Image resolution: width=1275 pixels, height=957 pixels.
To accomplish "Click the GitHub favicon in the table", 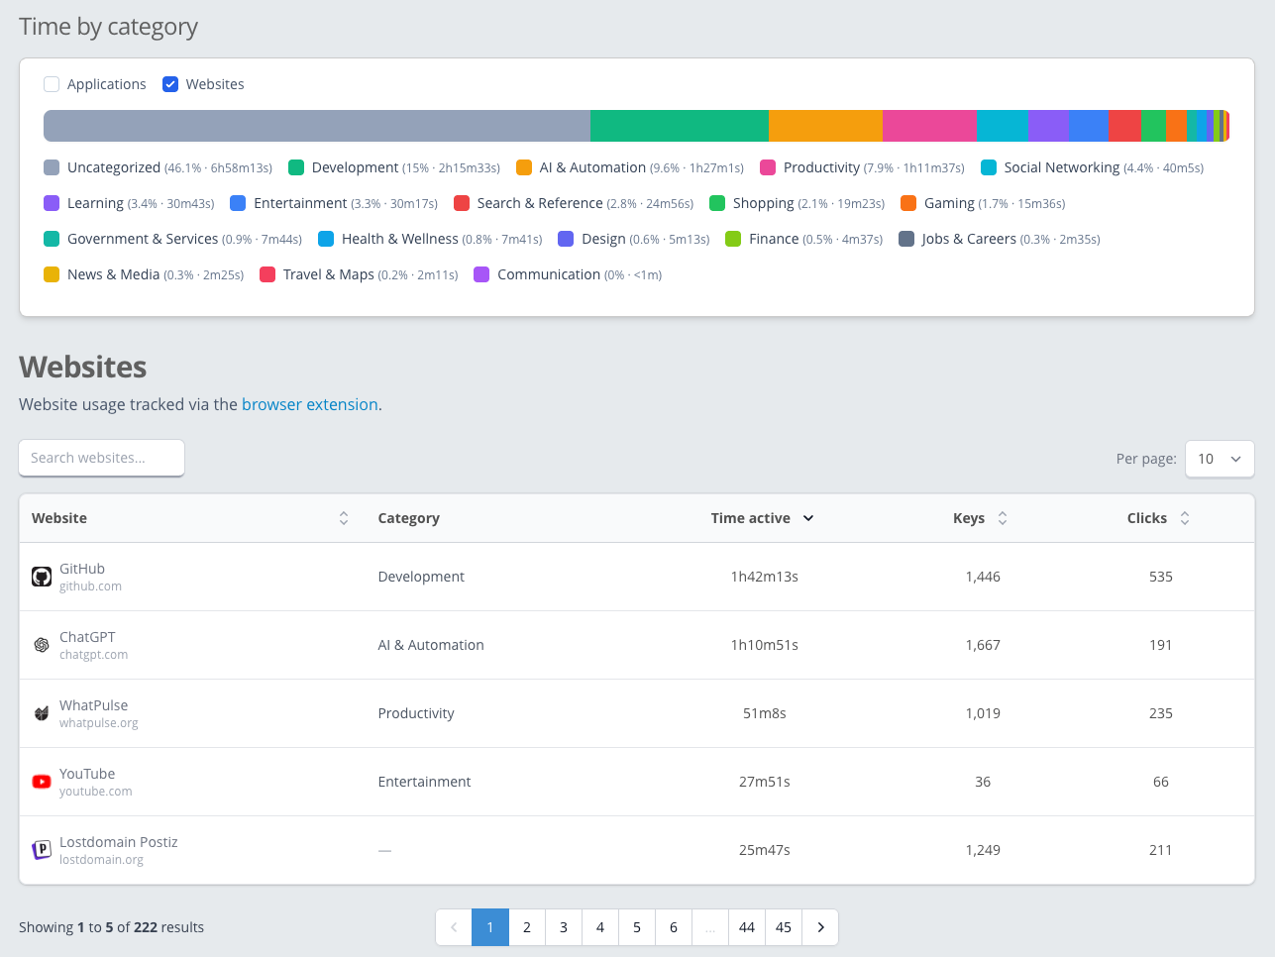I will (x=41, y=577).
